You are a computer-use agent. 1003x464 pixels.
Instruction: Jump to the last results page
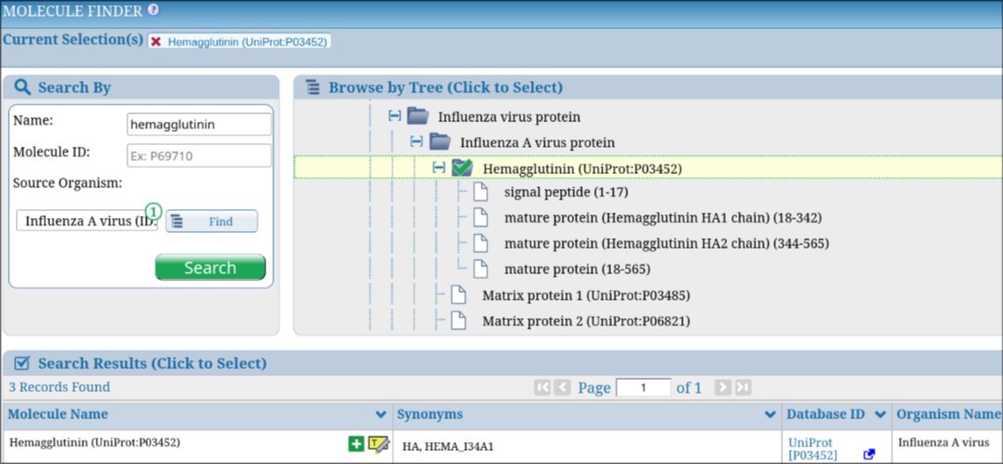pos(744,388)
